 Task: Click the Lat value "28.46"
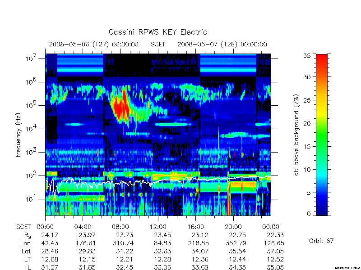[50, 252]
